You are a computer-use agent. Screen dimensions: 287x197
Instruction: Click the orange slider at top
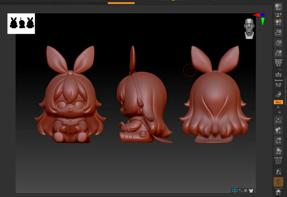coord(121,3)
